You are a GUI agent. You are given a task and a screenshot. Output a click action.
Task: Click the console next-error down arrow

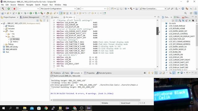[149, 73]
